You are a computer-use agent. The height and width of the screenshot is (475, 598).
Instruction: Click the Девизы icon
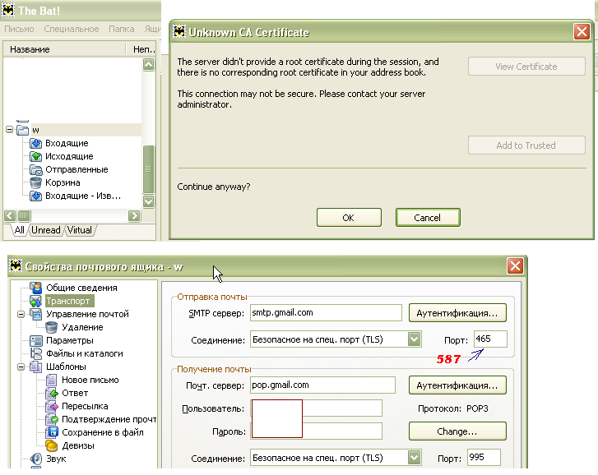tap(51, 445)
